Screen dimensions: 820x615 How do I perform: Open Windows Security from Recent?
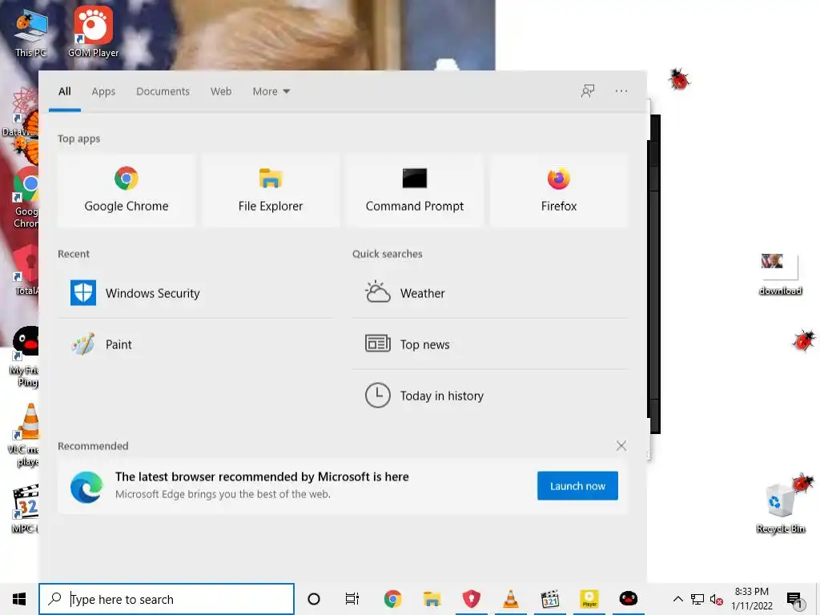tap(195, 293)
